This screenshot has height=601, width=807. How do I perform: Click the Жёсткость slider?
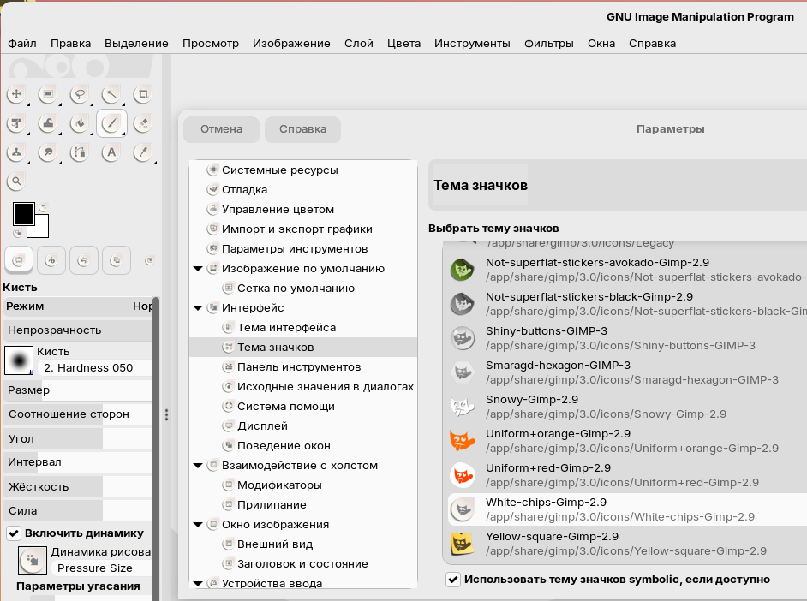pyautogui.click(x=77, y=487)
